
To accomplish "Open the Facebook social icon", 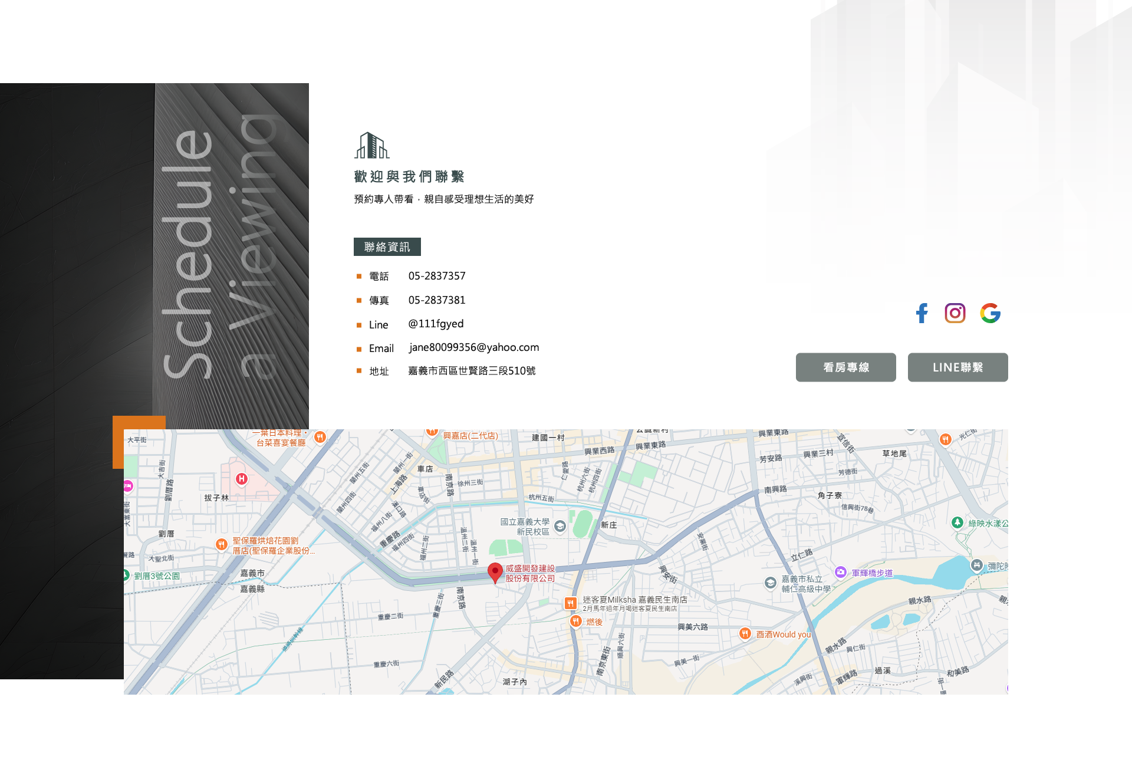I will tap(922, 313).
